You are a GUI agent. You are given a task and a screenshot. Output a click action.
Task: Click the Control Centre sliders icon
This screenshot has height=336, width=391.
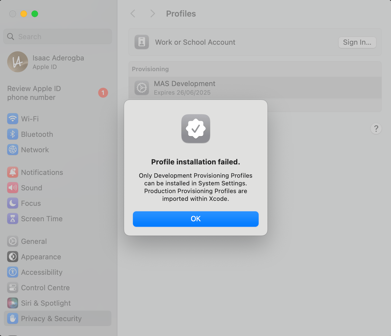point(12,287)
